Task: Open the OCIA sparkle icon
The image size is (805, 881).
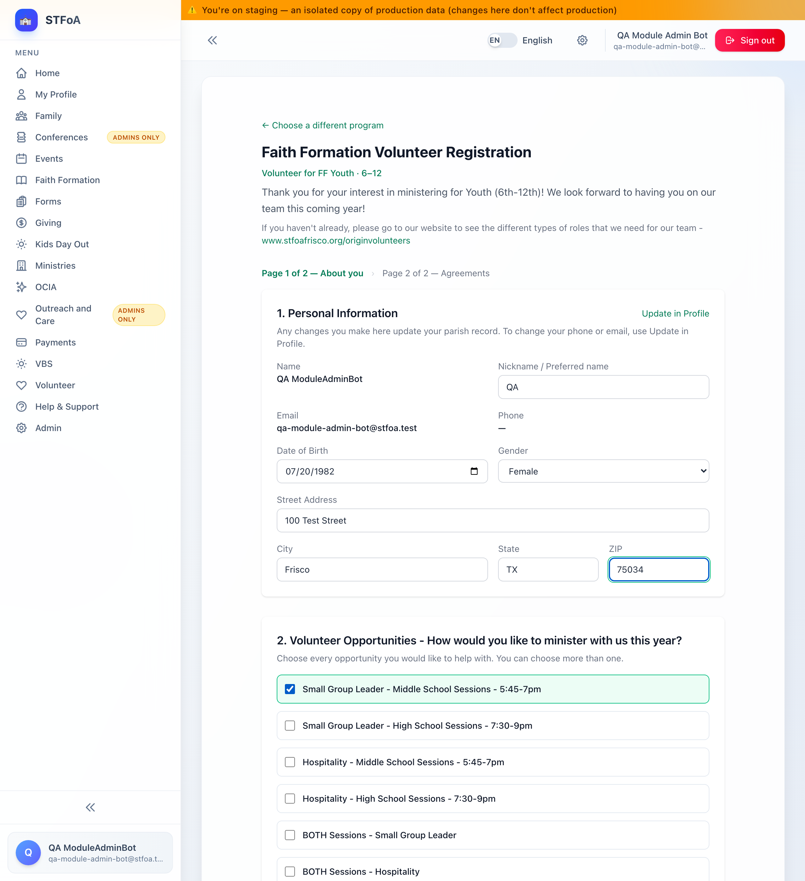Action: tap(21, 287)
